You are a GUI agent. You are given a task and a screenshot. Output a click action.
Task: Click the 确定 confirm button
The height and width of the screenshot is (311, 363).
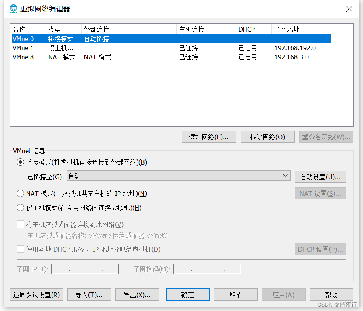(187, 294)
